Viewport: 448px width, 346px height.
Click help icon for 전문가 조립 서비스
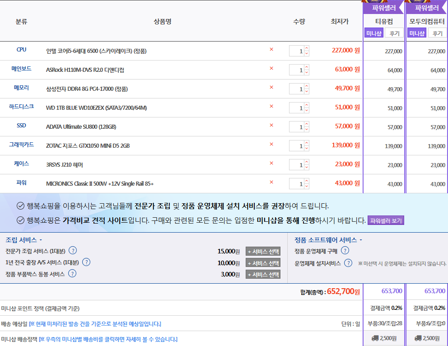tap(72, 251)
